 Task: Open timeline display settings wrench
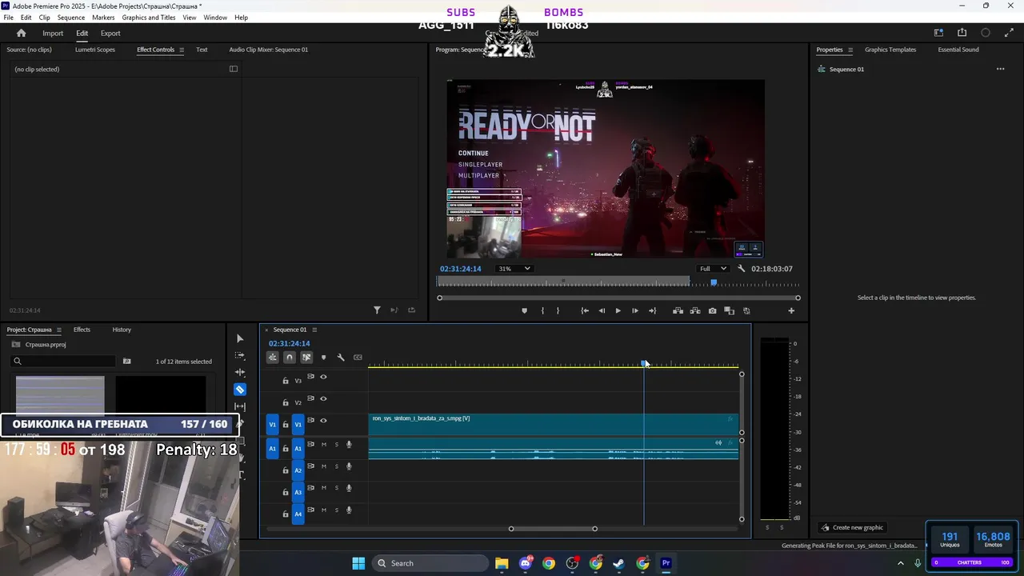341,358
